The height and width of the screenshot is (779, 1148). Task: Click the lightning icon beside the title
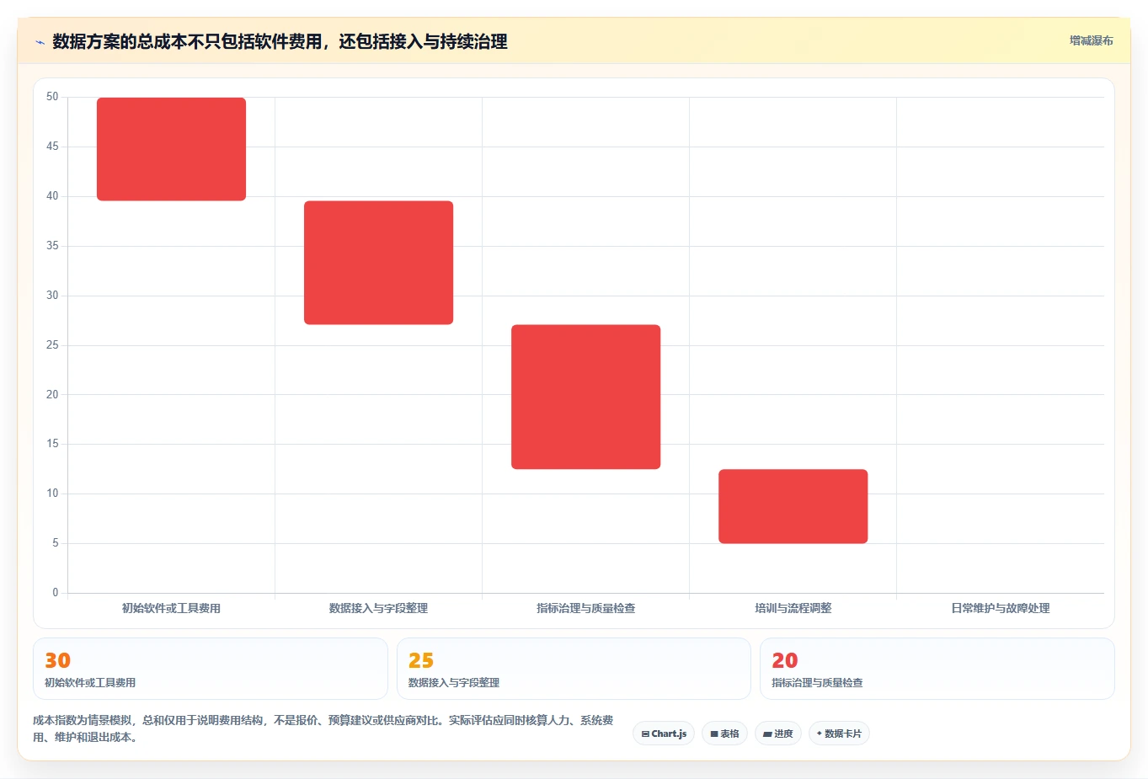(40, 42)
